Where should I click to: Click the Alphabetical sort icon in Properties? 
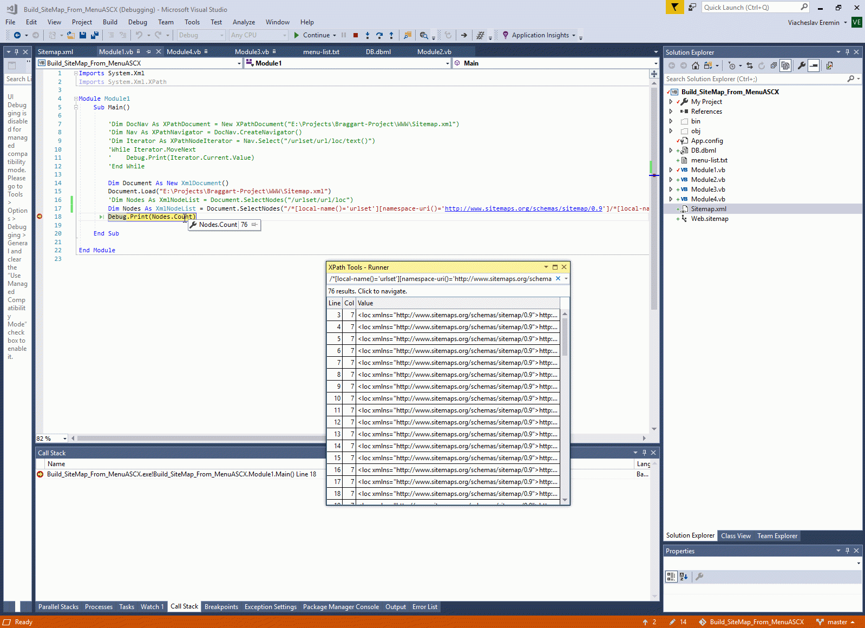pos(684,577)
